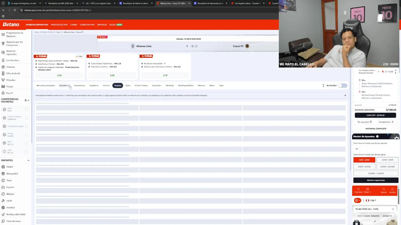The height and width of the screenshot is (225, 401).
Task: Open Master in the sidebar
Action: click(x=9, y=87)
